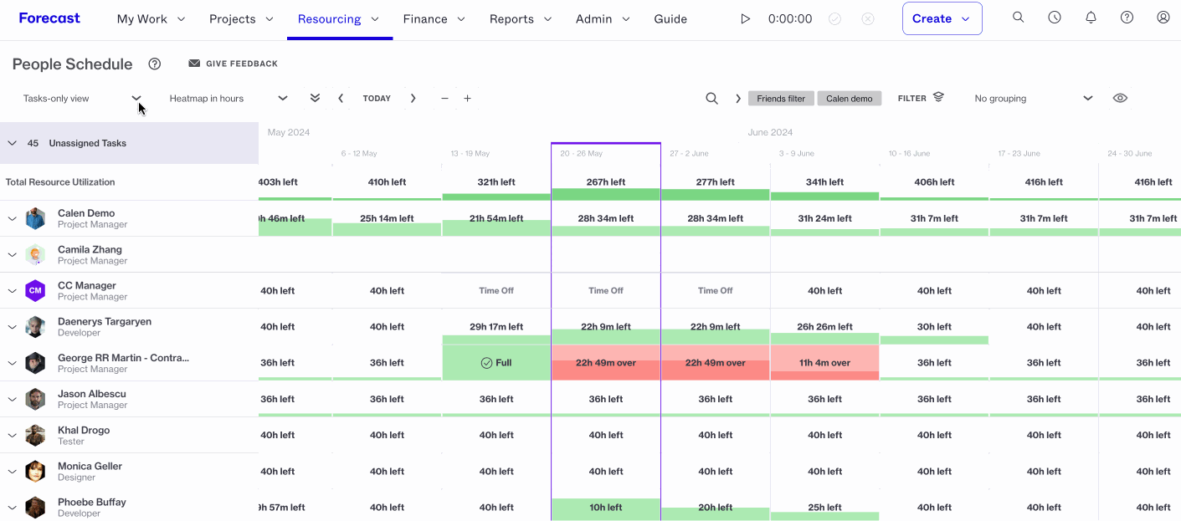Screen dimensions: 1181x521
Task: Open the help question mark in header
Action: [x=1127, y=18]
